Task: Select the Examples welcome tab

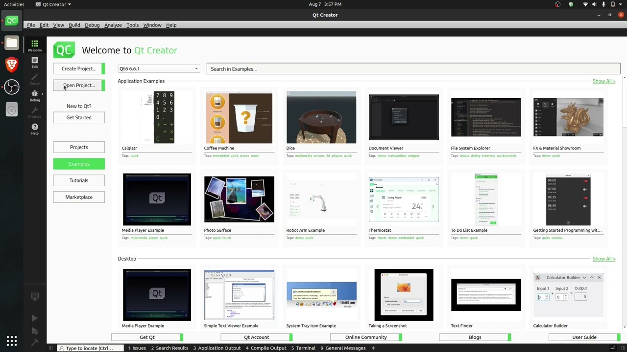Action: (x=79, y=164)
